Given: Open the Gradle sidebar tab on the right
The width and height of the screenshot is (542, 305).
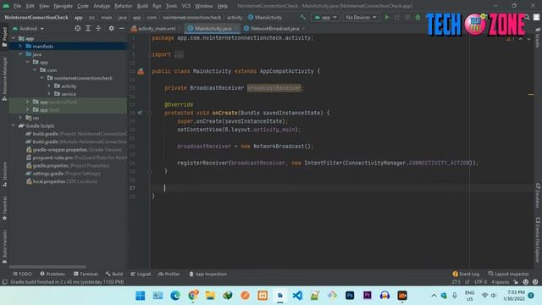Looking at the screenshot, I should coord(538,37).
